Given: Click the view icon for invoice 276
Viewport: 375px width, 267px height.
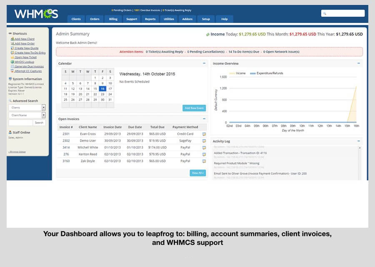Looking at the screenshot, I should pyautogui.click(x=204, y=154).
